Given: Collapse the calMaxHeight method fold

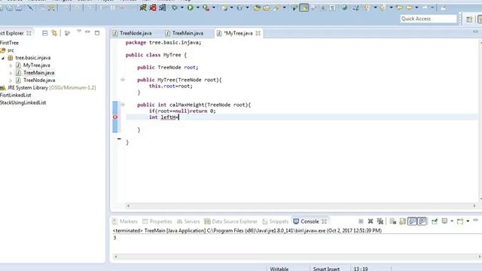Looking at the screenshot, I should [123, 105].
